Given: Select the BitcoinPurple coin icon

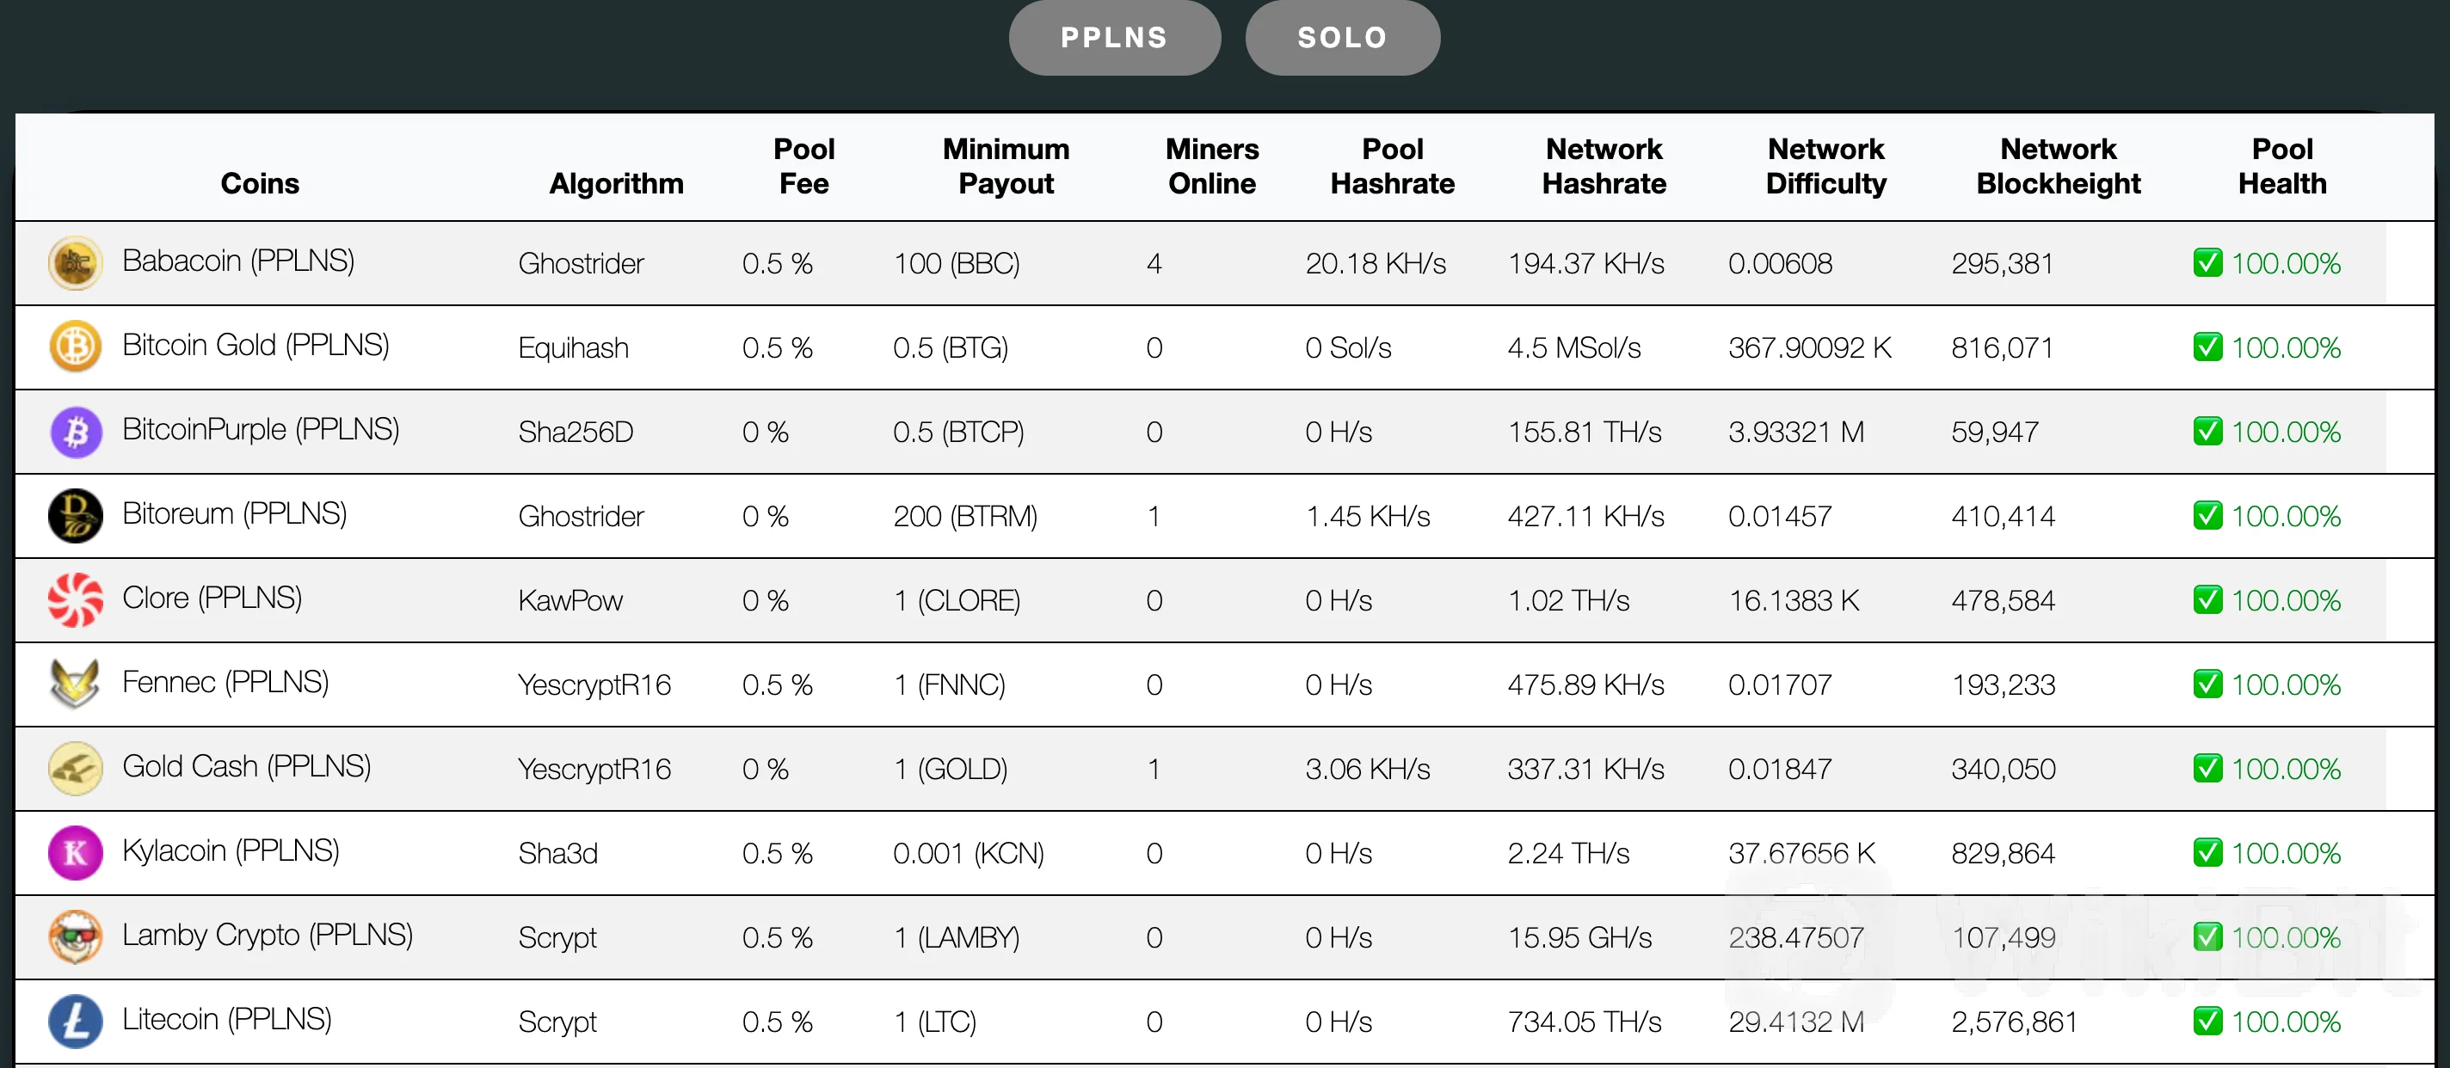Looking at the screenshot, I should point(75,431).
